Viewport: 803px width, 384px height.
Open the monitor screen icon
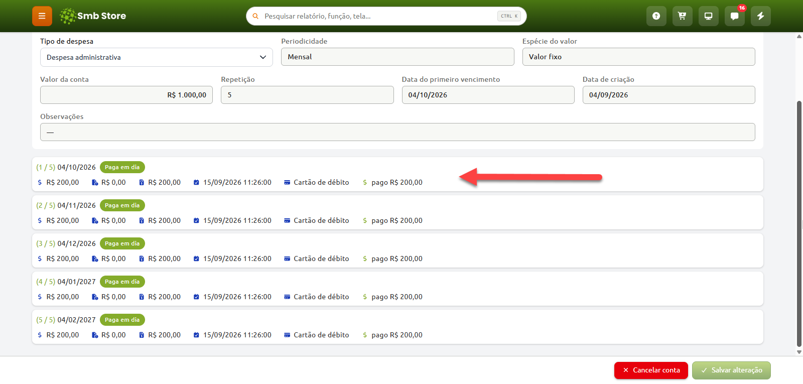coord(708,16)
